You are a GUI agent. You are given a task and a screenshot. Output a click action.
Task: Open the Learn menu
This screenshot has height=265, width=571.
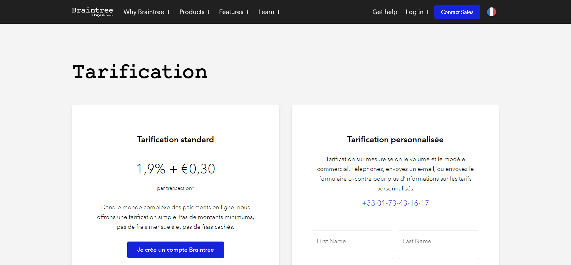tap(269, 12)
